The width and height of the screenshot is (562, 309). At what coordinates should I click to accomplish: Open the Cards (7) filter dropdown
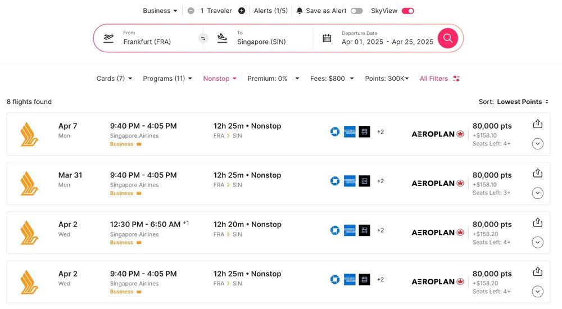pyautogui.click(x=114, y=79)
